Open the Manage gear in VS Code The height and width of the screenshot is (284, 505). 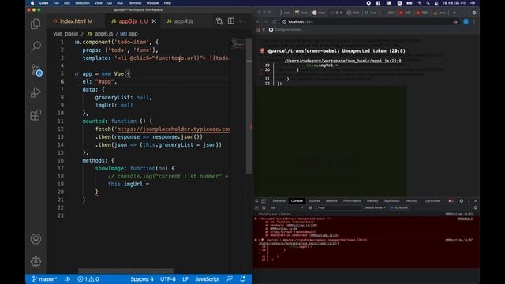coord(36,261)
